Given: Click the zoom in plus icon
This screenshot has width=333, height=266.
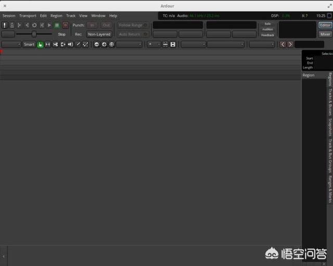Looking at the screenshot, I should tap(104, 45).
